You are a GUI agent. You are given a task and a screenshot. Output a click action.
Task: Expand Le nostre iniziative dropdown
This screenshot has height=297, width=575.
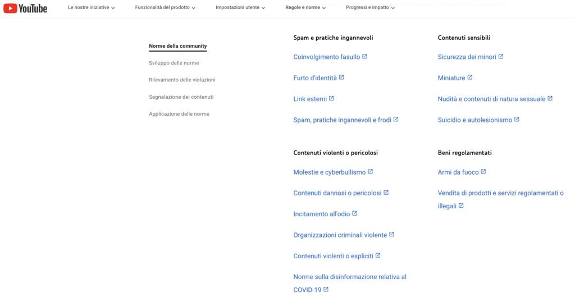[91, 8]
